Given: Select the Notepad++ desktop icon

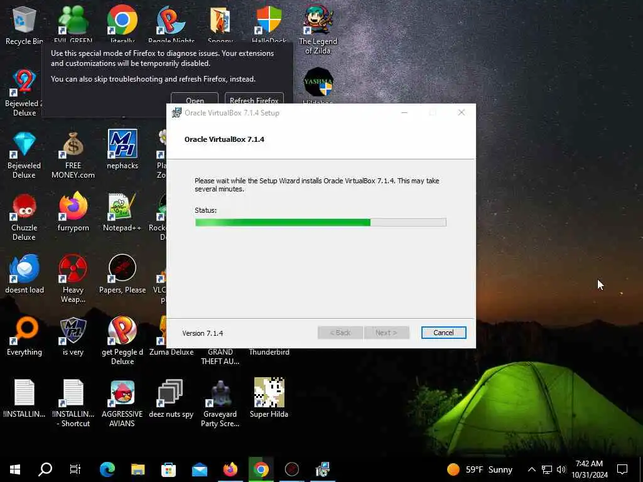Looking at the screenshot, I should 122,212.
